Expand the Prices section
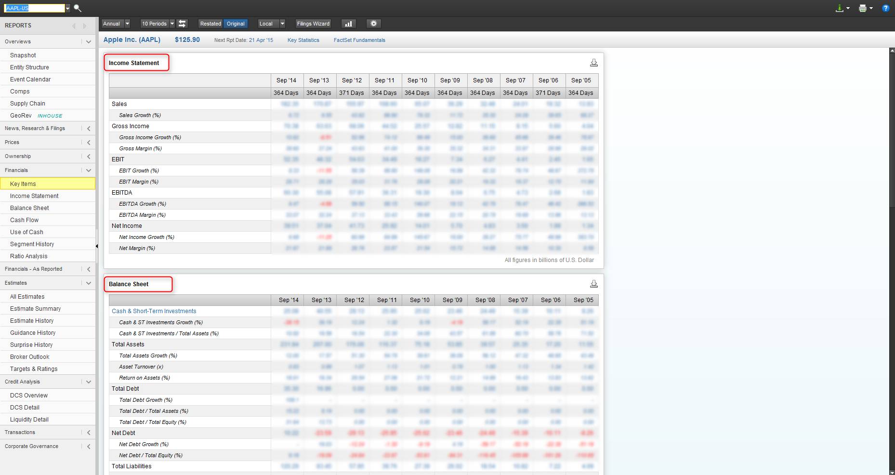Image resolution: width=895 pixels, height=475 pixels. point(89,143)
